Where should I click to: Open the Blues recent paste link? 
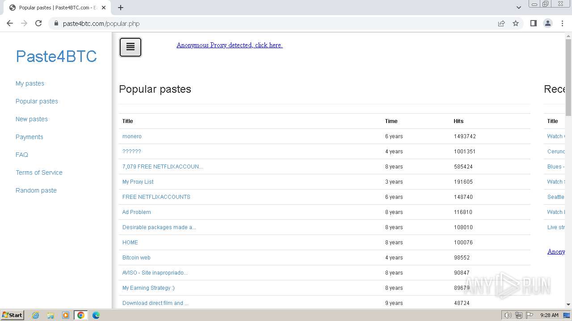click(556, 167)
